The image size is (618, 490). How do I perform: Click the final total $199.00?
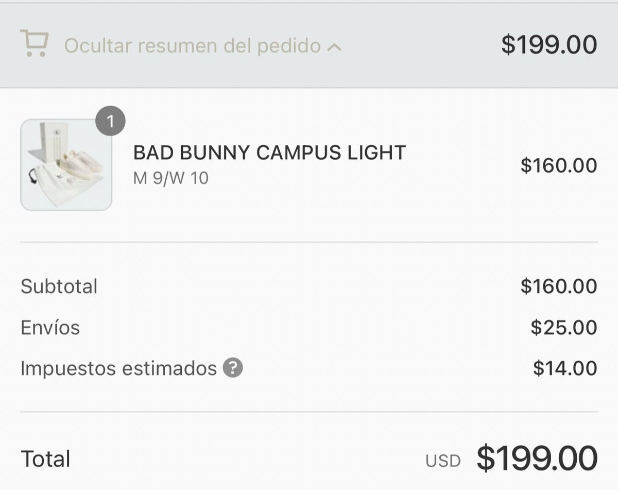(537, 458)
